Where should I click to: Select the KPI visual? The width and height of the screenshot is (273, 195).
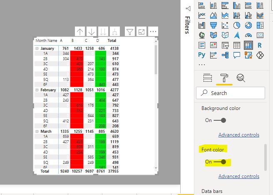click(213, 45)
